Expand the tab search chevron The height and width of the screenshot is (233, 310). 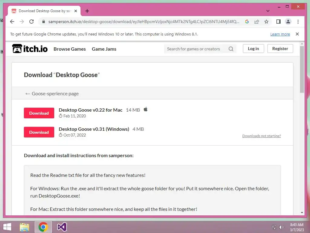(268, 11)
